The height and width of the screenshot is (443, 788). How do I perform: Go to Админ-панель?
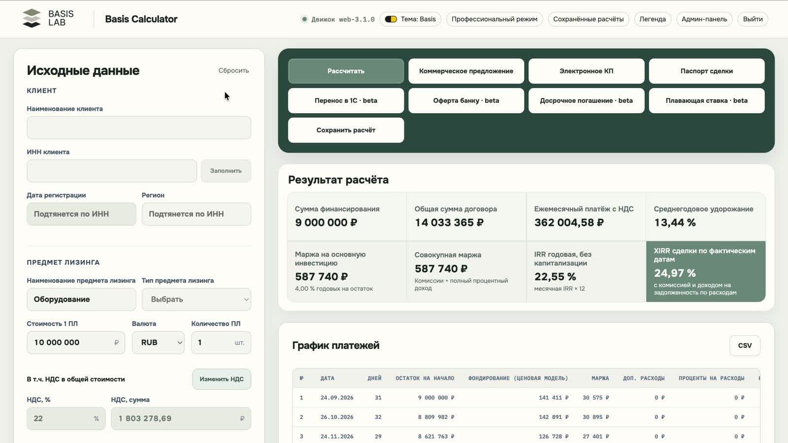[704, 19]
